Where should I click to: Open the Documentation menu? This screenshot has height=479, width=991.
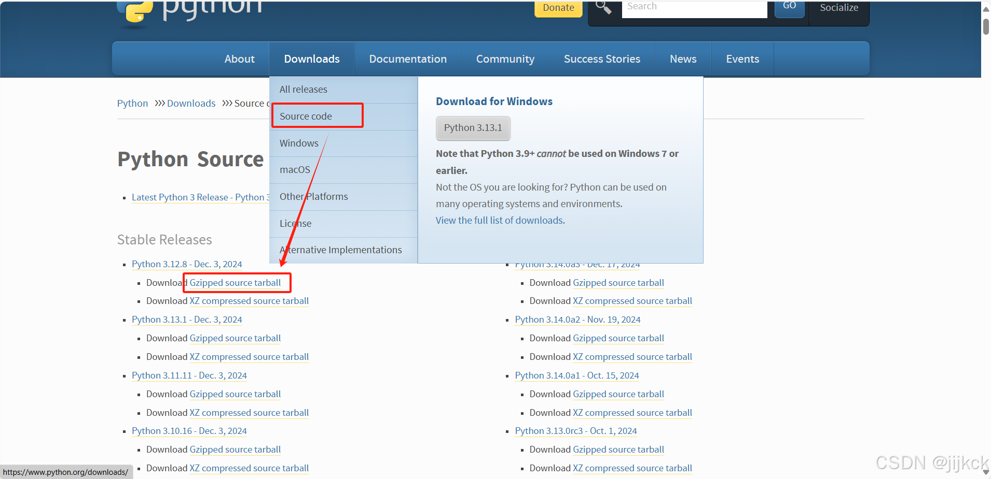click(408, 59)
